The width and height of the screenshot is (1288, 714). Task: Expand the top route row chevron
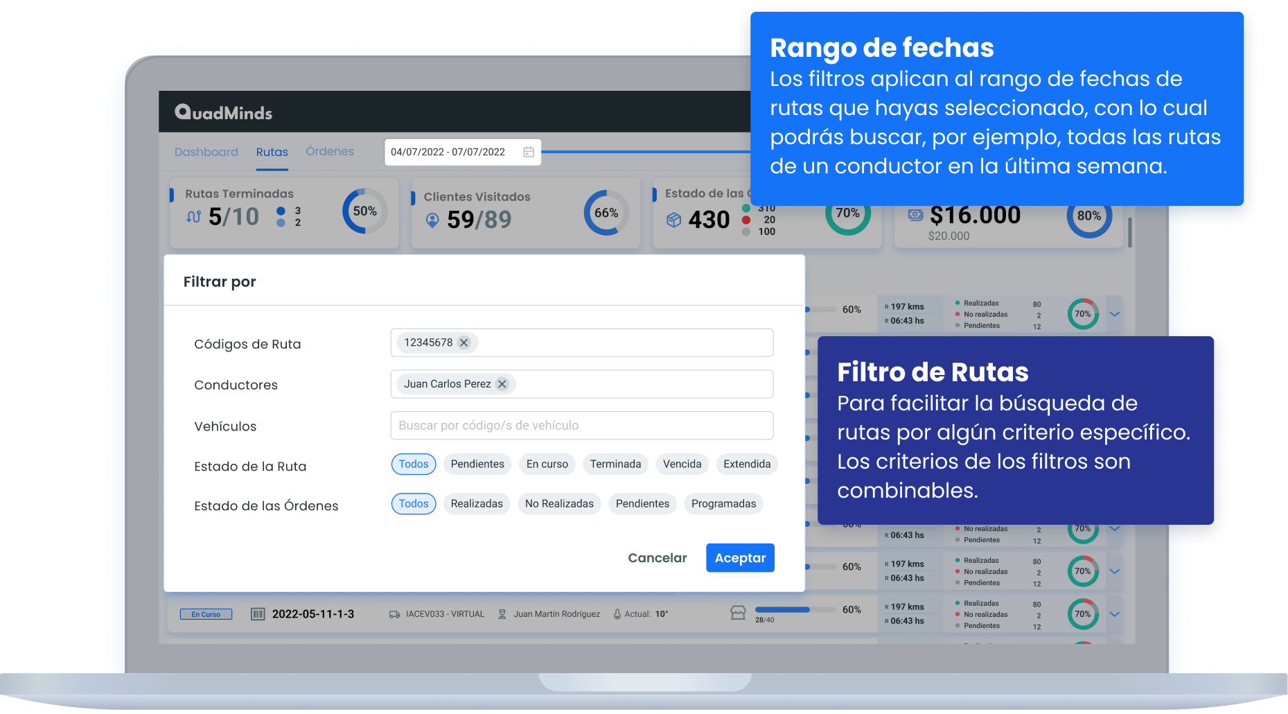(x=1115, y=314)
